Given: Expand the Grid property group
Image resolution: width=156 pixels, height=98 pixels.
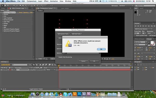Looking at the screenshot, I should (x=3, y=16).
